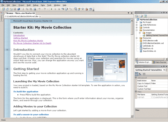Switch to the Solution Explorer bottom tab
The height and width of the screenshot is (122, 168).
143,62
